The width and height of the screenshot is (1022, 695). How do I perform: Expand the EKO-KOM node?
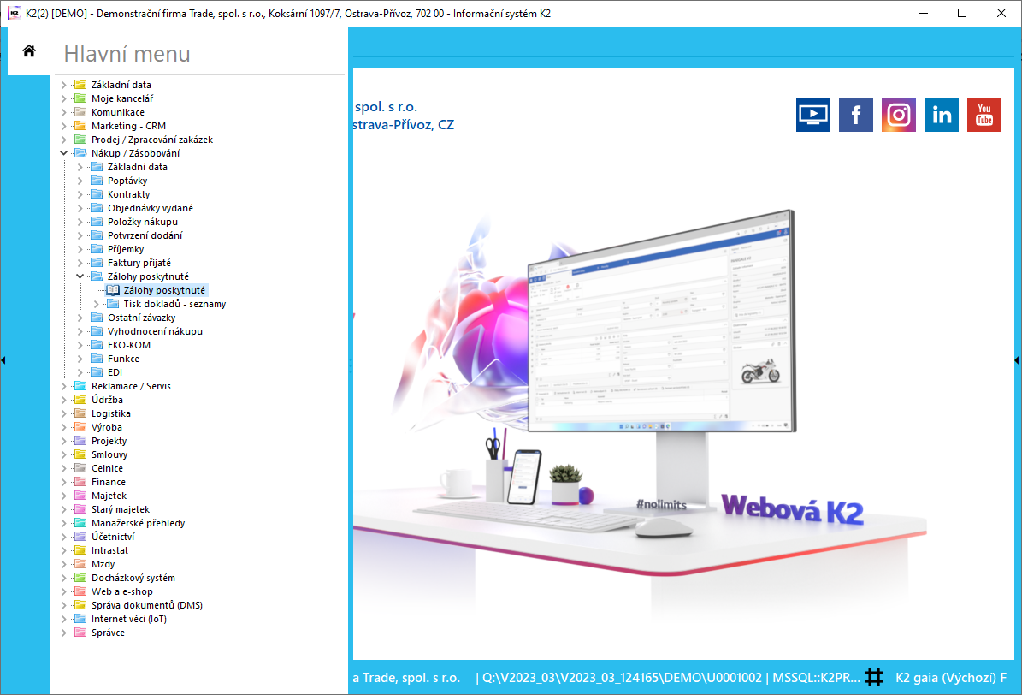coord(80,345)
